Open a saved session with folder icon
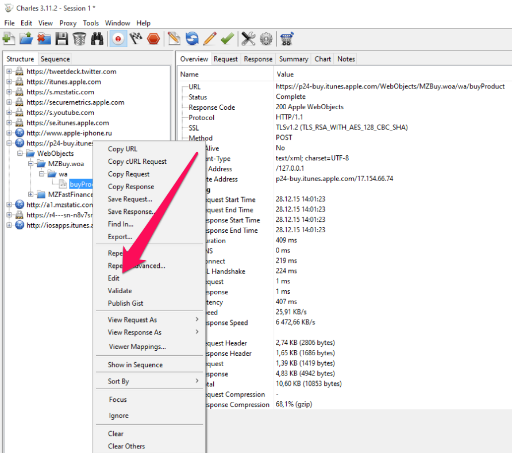Image resolution: width=512 pixels, height=453 pixels. point(26,39)
